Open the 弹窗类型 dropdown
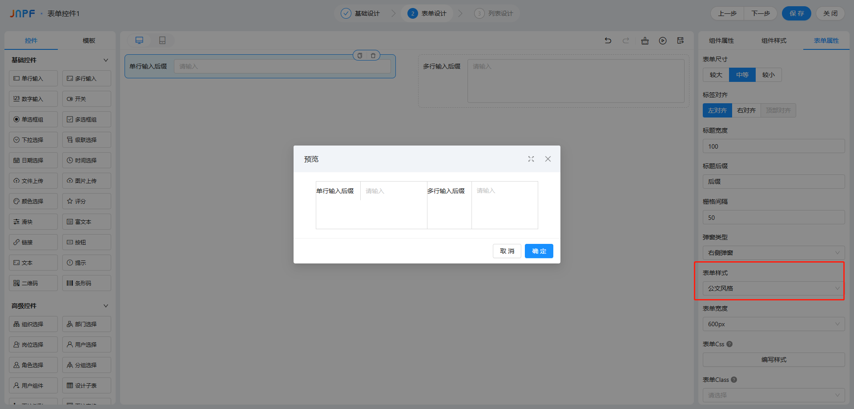This screenshot has height=409, width=854. click(x=774, y=253)
